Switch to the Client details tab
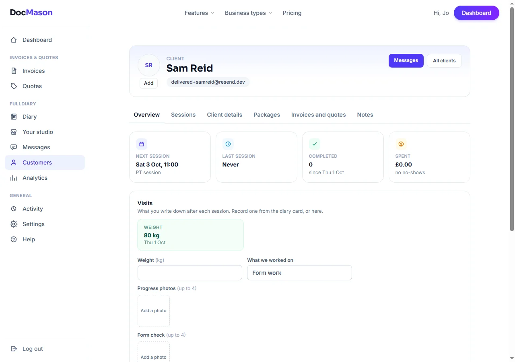This screenshot has width=515, height=362. pyautogui.click(x=225, y=115)
